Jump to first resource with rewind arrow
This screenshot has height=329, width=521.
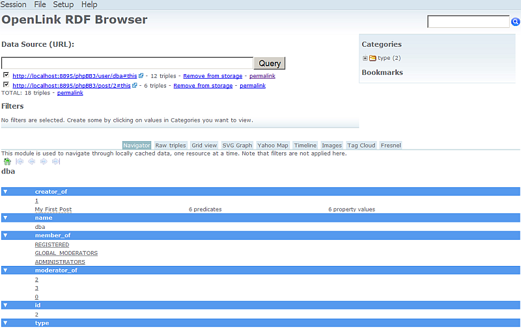[20, 161]
